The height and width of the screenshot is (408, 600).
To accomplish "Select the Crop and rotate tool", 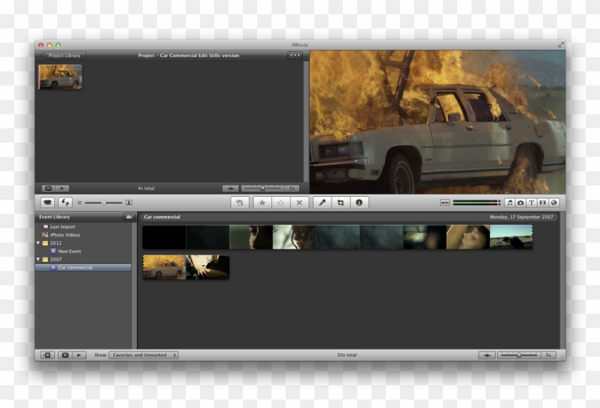I will pos(341,203).
